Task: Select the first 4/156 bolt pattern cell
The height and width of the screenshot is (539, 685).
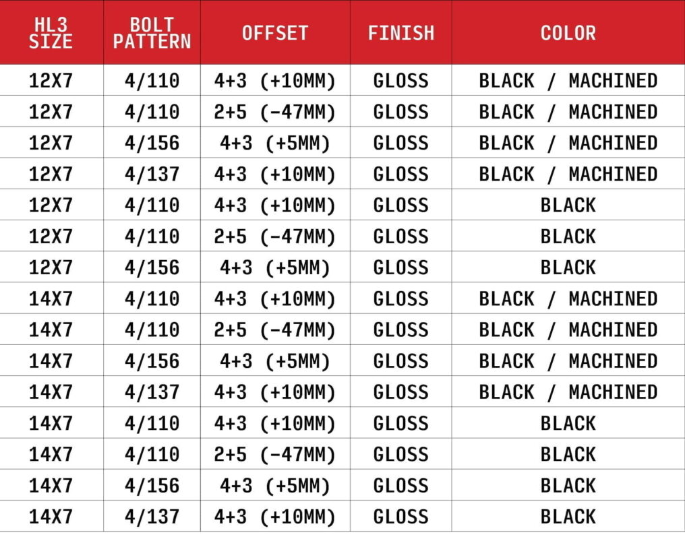Action: tap(152, 143)
